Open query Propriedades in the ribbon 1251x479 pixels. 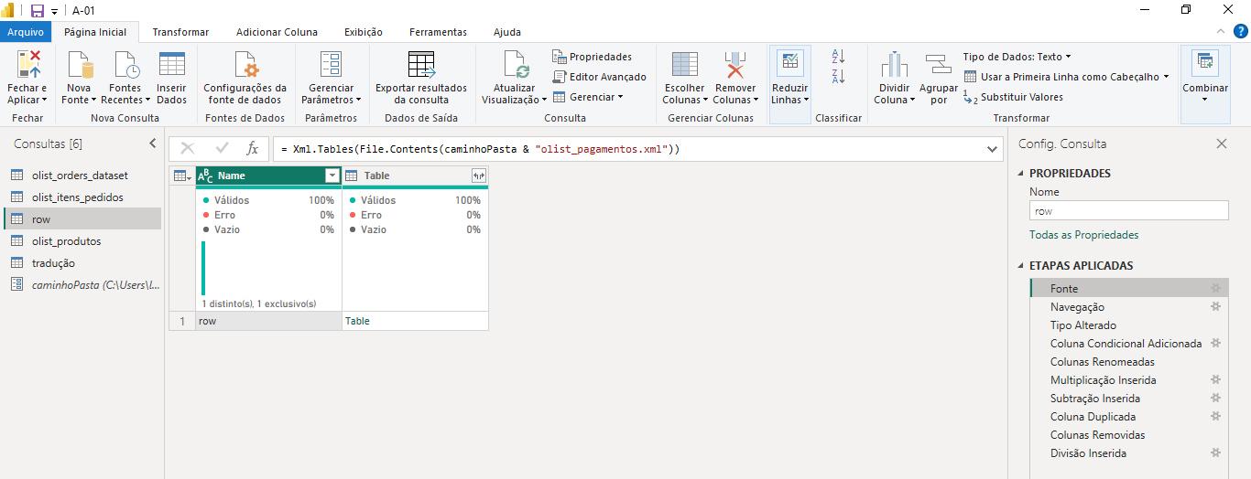[x=593, y=57]
